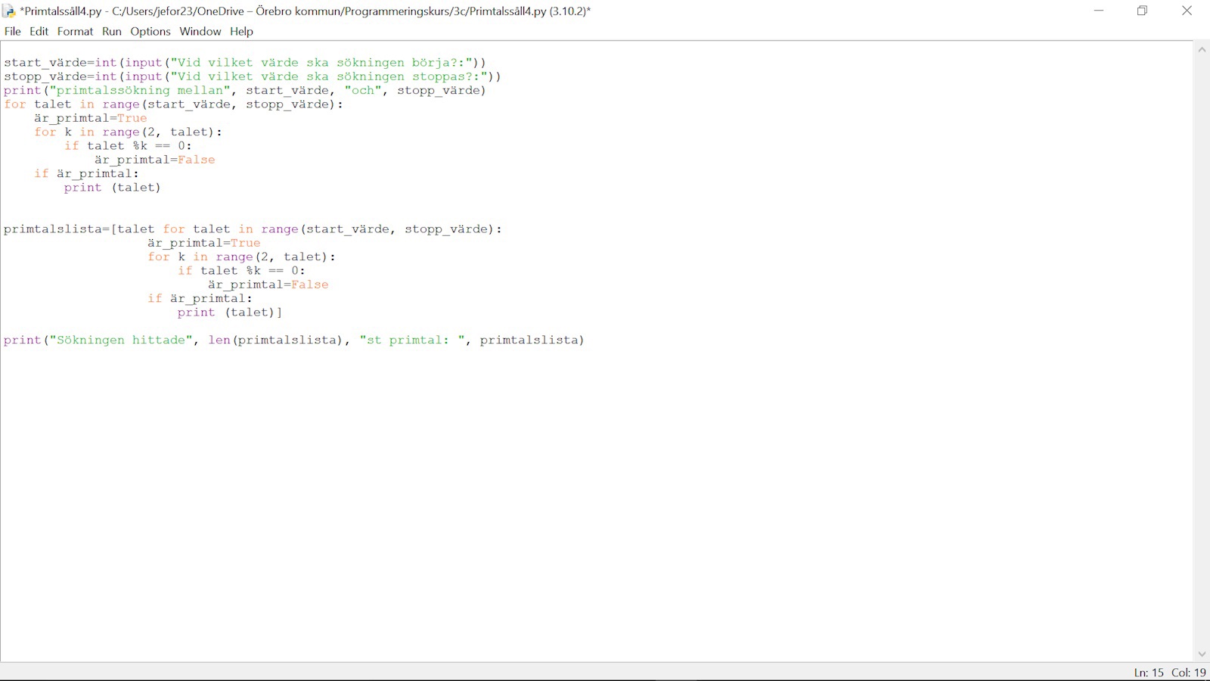Open the Options menu
The image size is (1210, 681).
coord(150,31)
